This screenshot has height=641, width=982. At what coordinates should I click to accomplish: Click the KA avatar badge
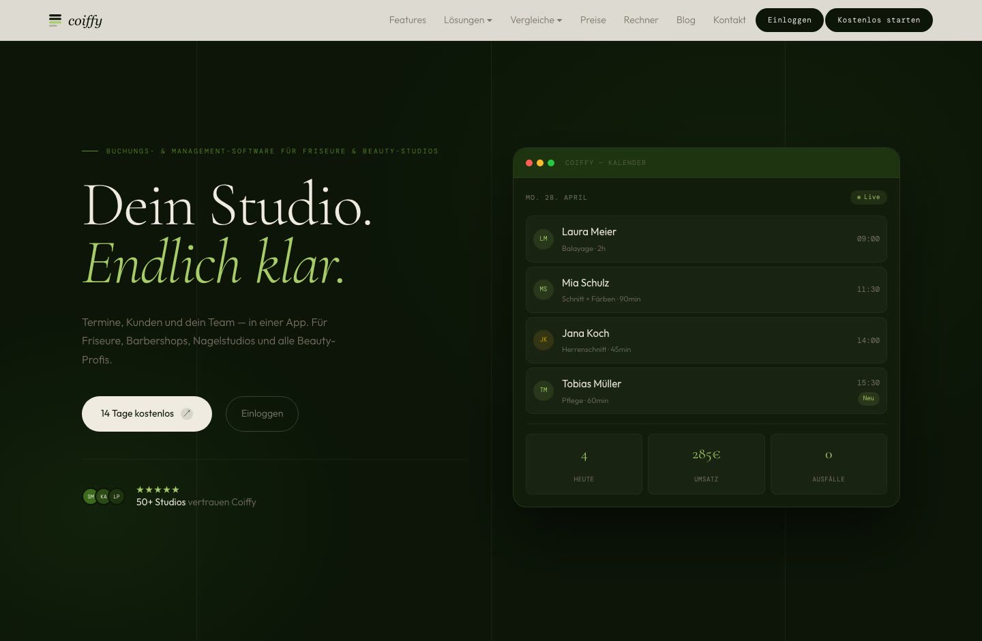point(103,496)
